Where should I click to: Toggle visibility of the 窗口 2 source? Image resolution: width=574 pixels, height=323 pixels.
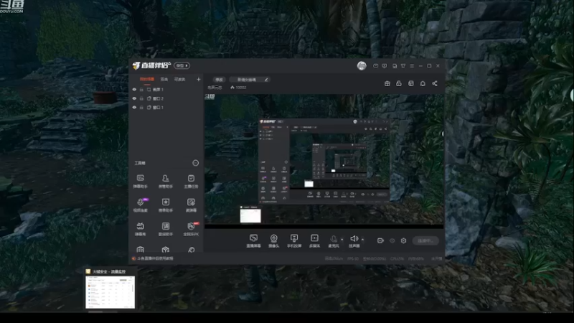134,98
